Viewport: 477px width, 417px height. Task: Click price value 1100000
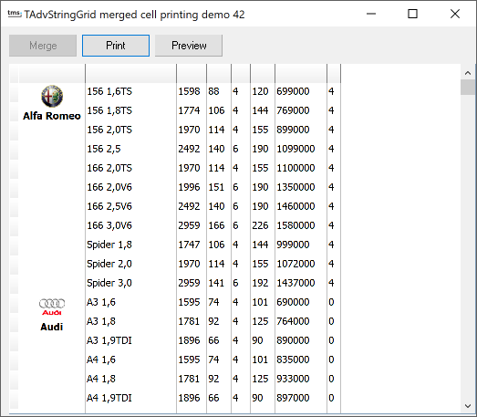296,168
